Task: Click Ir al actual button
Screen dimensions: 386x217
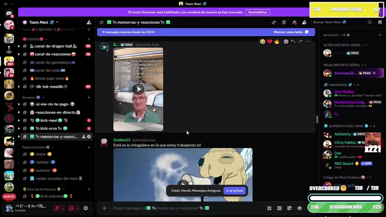Action: click(x=235, y=190)
